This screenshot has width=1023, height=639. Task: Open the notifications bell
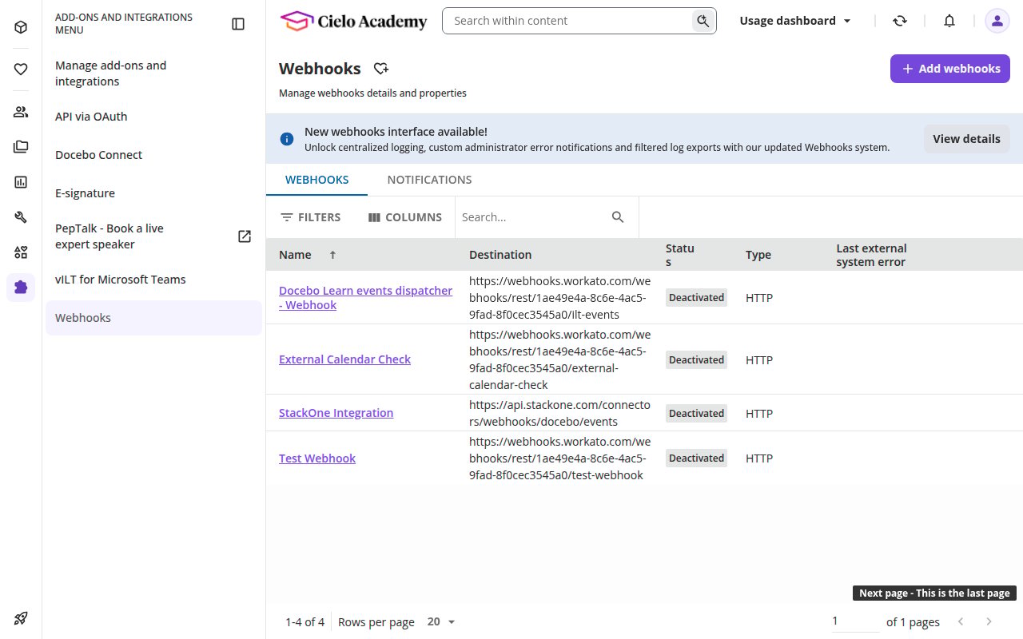(x=949, y=21)
